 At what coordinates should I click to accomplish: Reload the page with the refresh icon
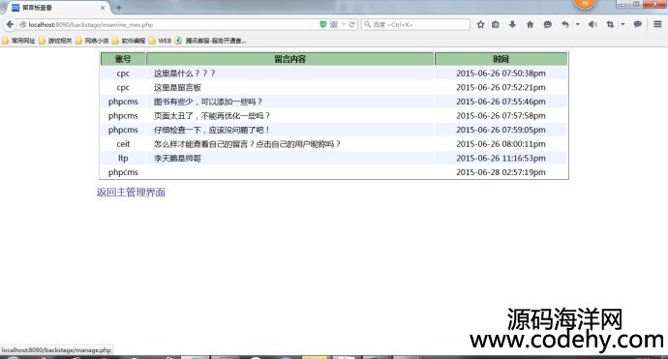[x=351, y=24]
